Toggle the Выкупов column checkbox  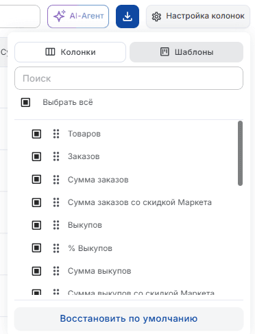point(36,225)
